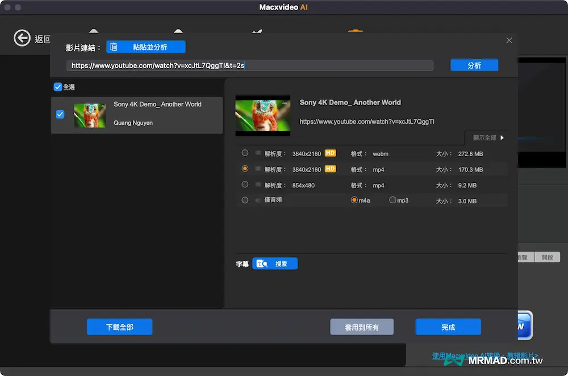This screenshot has width=568, height=376.
Task: Uncheck the 全選 select-all checkbox
Action: tap(57, 87)
